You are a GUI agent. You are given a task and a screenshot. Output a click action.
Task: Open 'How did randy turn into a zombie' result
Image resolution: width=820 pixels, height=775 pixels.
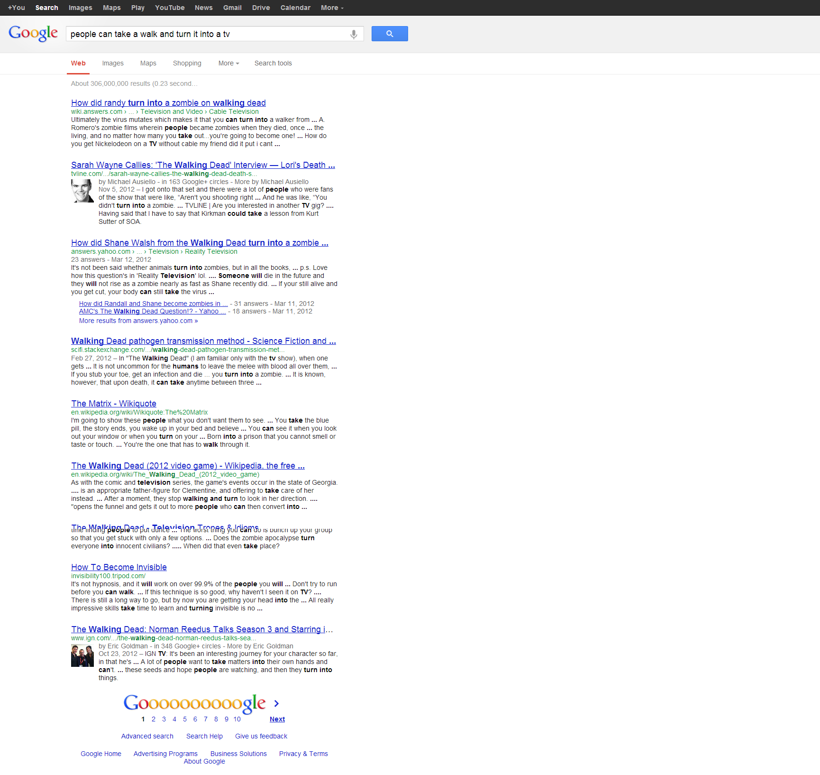[x=168, y=103]
